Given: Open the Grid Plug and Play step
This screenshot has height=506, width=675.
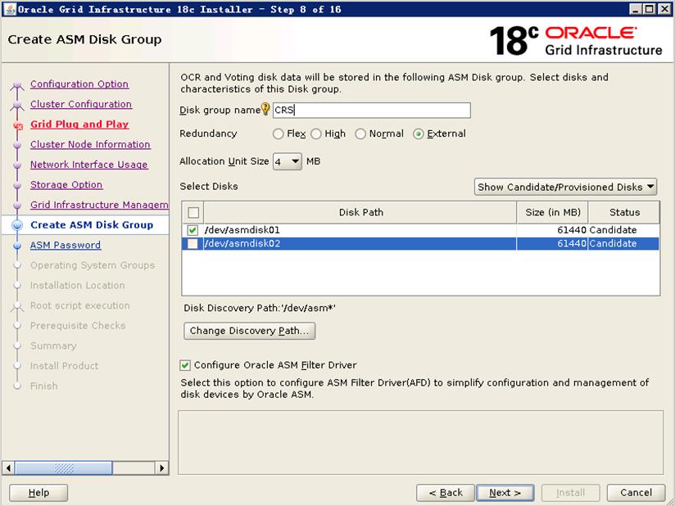Looking at the screenshot, I should (79, 124).
